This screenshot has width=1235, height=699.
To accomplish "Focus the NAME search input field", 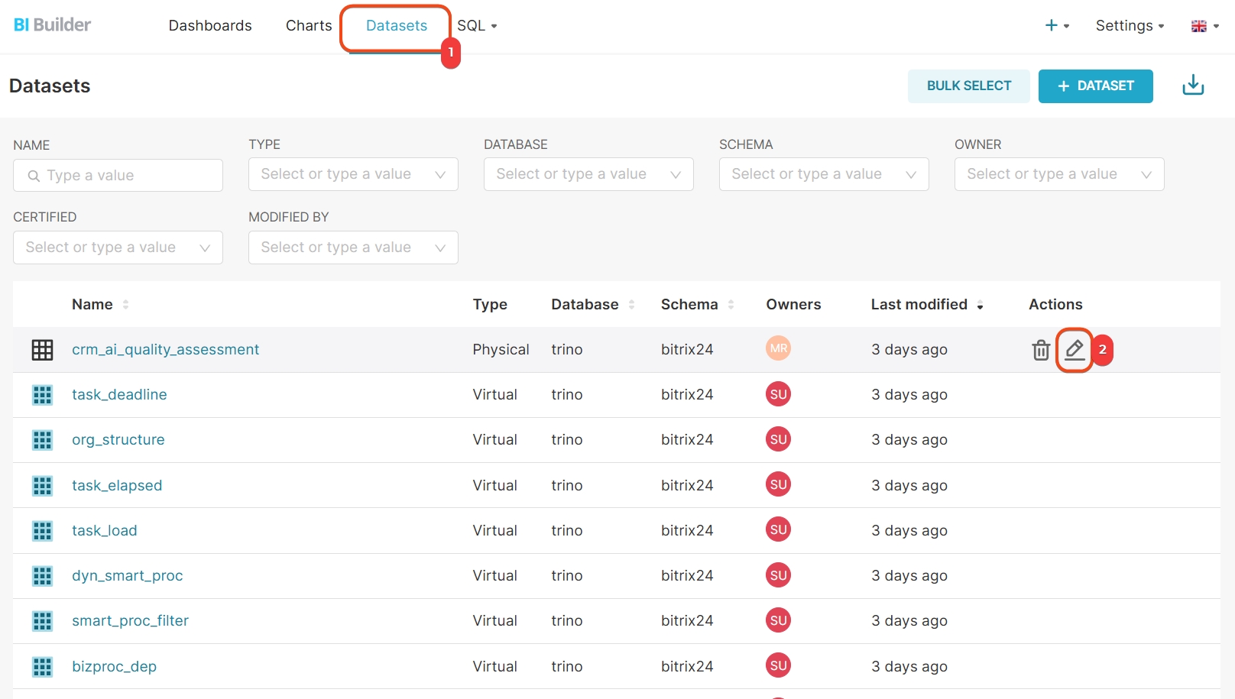I will click(118, 176).
